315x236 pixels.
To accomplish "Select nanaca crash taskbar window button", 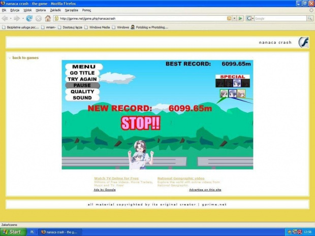I will pyautogui.click(x=60, y=232).
